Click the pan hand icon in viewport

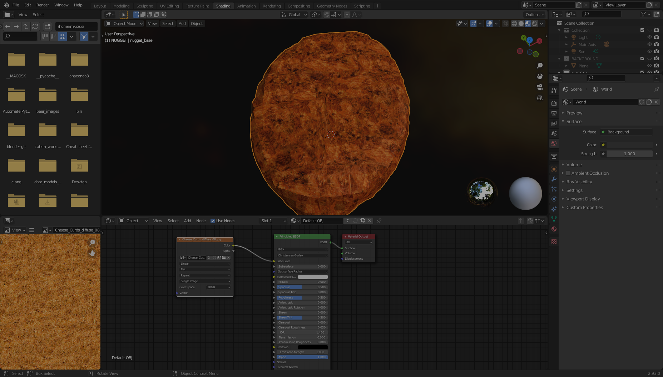540,76
